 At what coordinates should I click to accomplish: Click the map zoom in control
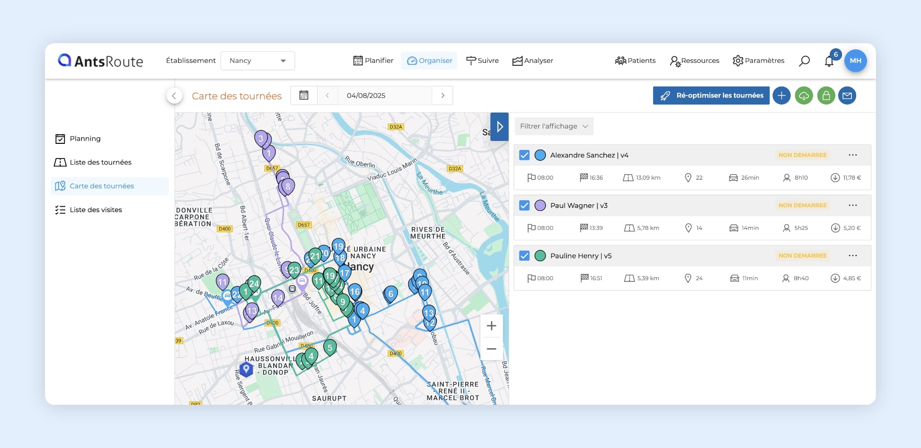pos(491,325)
